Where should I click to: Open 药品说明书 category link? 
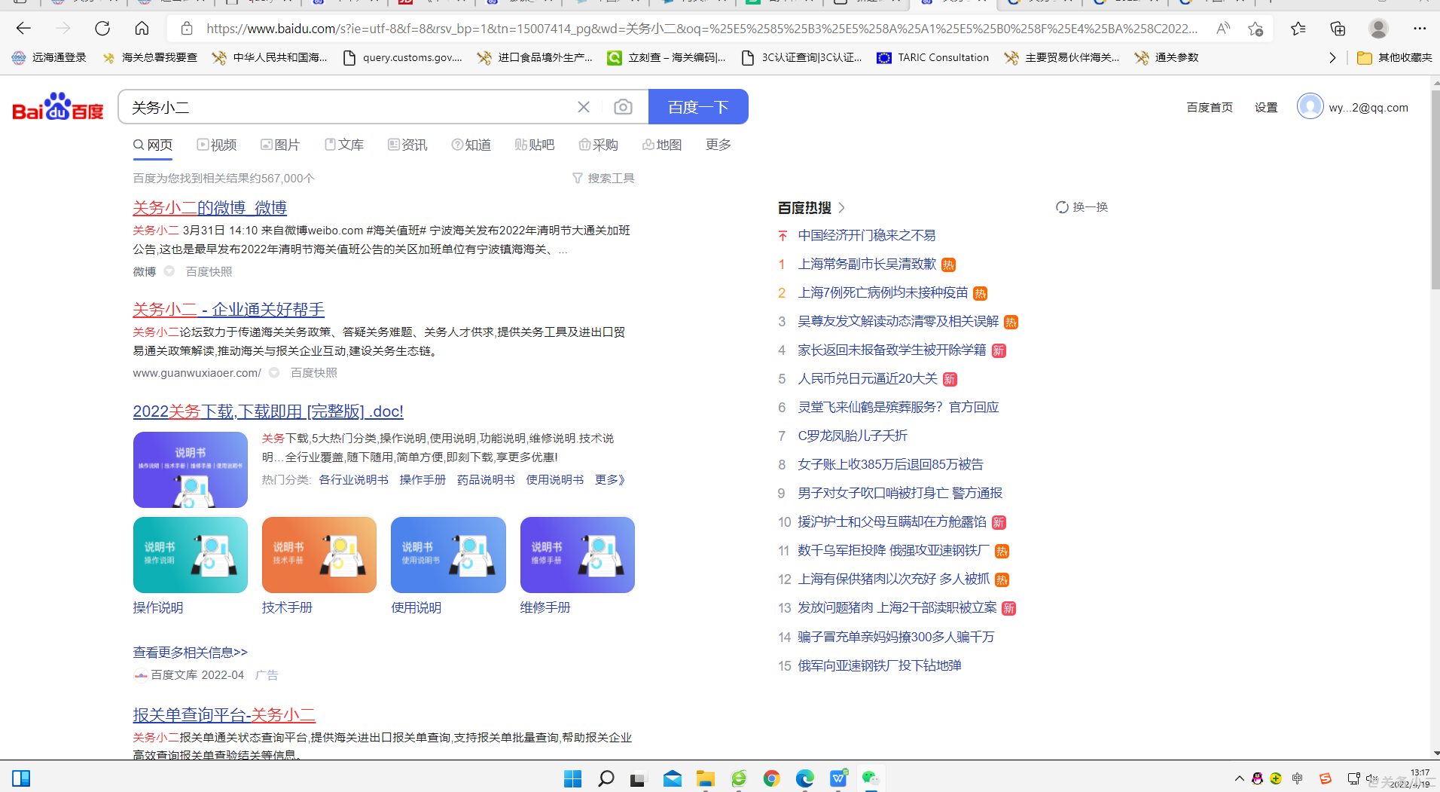coord(486,480)
